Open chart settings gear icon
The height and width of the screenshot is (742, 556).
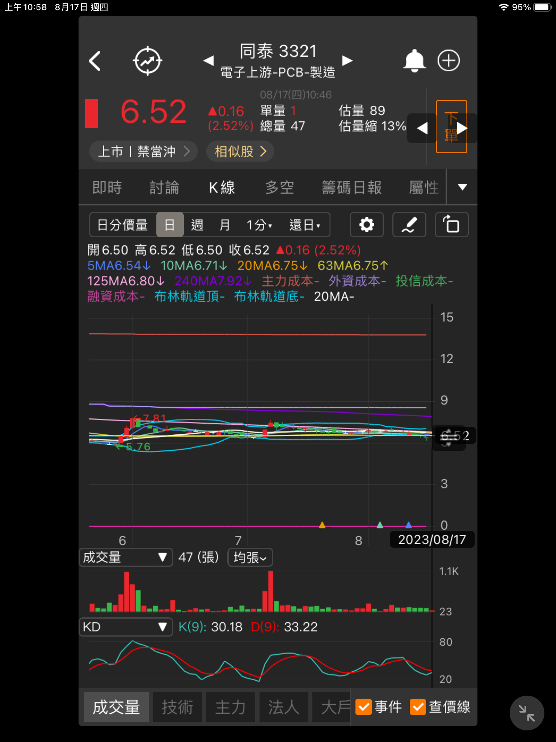tap(366, 225)
